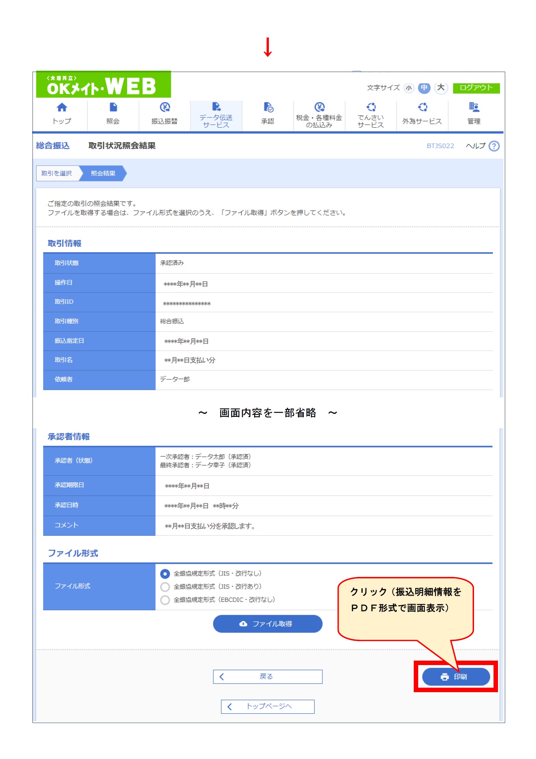Screen dimensions: 536x759
Task: Open 税金・各種料金の払込み icon
Action: (319, 108)
